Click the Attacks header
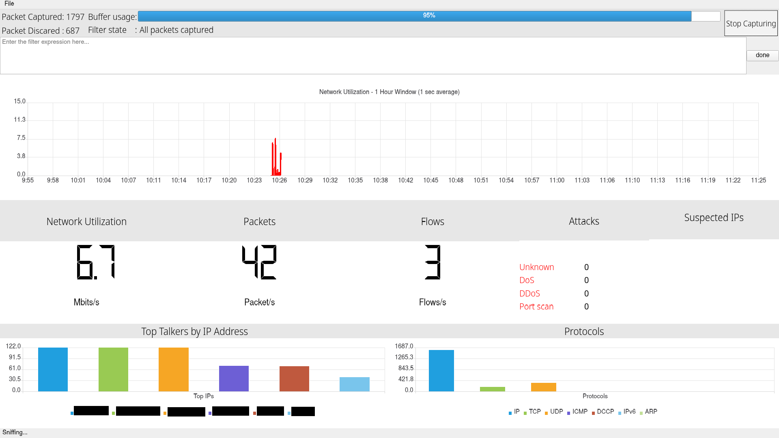 (x=584, y=221)
